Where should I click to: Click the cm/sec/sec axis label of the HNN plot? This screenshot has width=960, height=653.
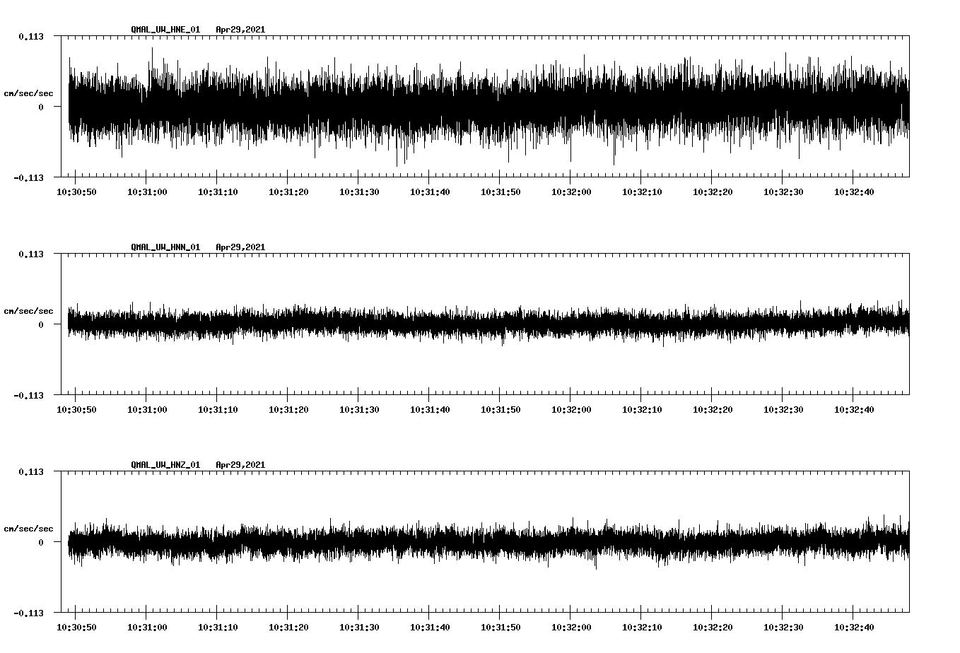click(29, 310)
